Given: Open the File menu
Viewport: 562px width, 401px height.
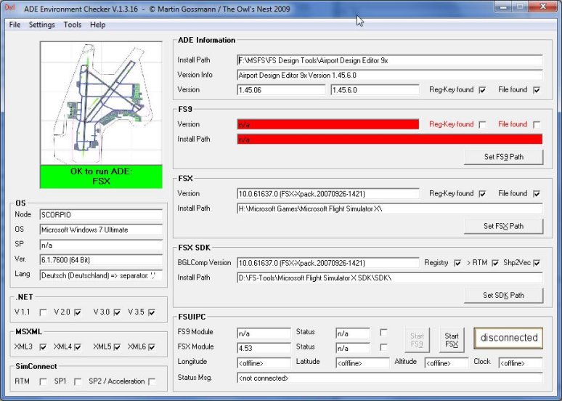Looking at the screenshot, I should tap(15, 25).
